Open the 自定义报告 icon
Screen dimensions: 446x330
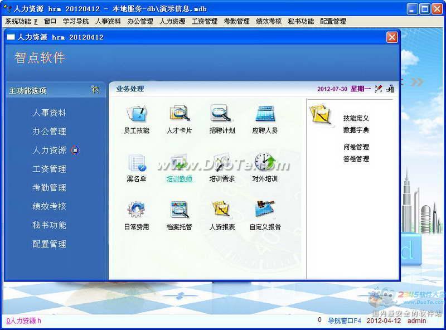pos(265,210)
